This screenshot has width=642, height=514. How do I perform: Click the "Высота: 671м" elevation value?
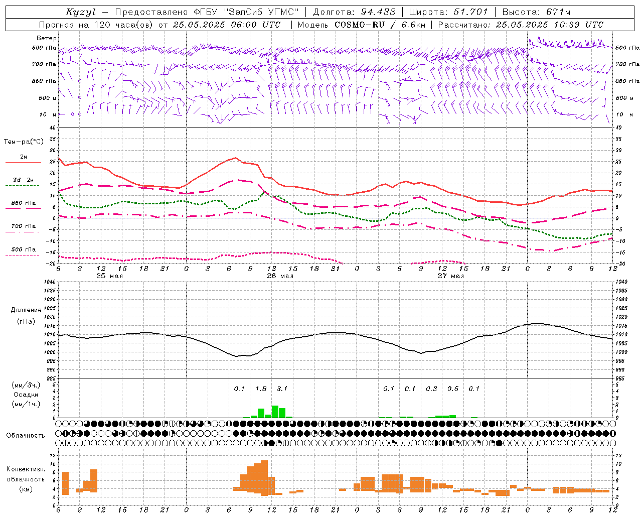click(x=536, y=12)
